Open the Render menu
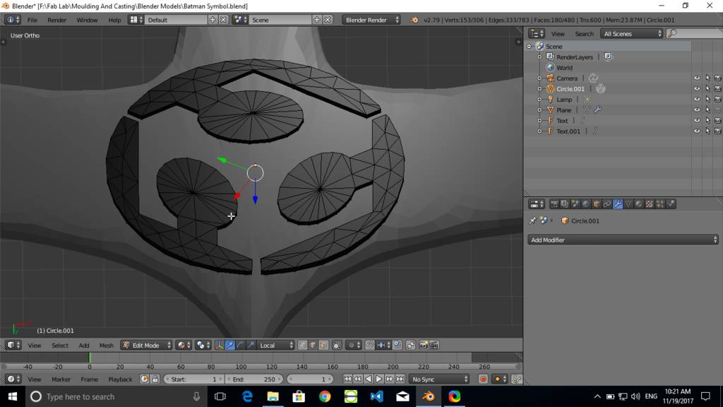Viewport: 723px width, 407px height. [x=56, y=20]
